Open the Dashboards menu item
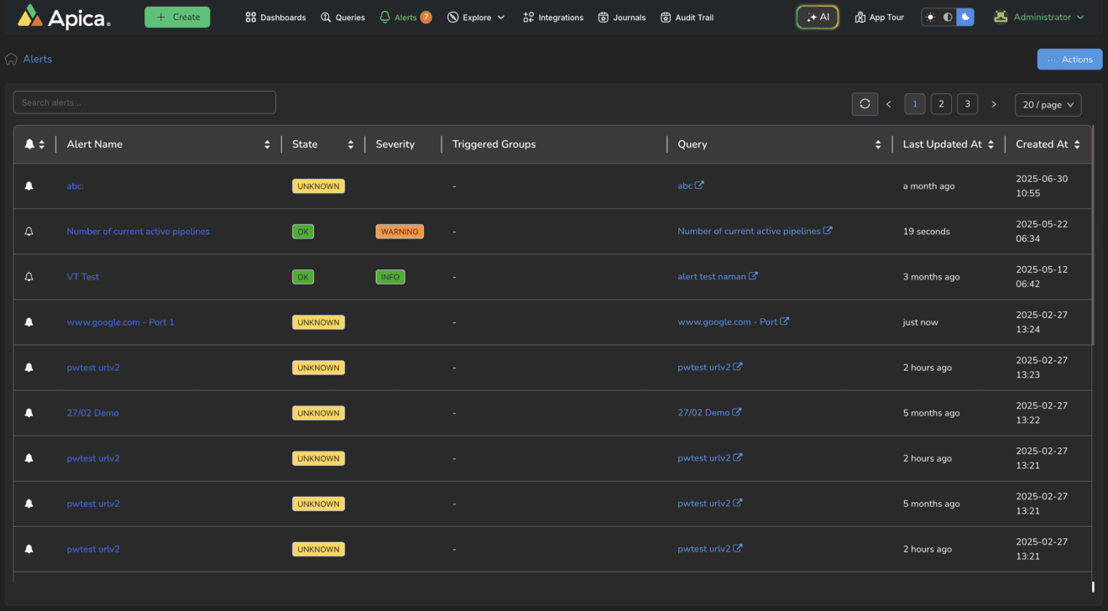This screenshot has height=611, width=1108. point(275,18)
